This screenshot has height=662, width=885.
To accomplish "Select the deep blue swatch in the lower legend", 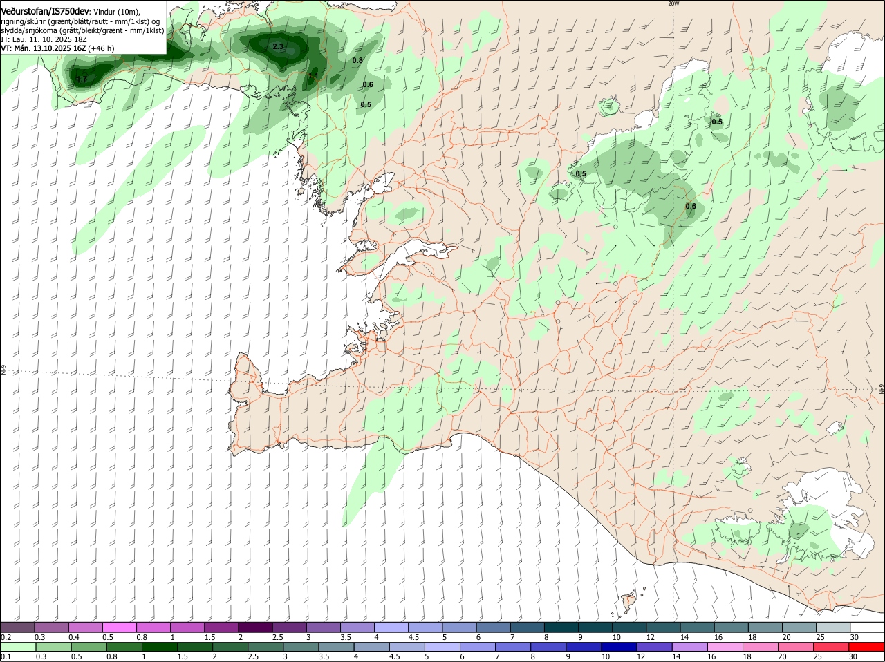I will (619, 647).
